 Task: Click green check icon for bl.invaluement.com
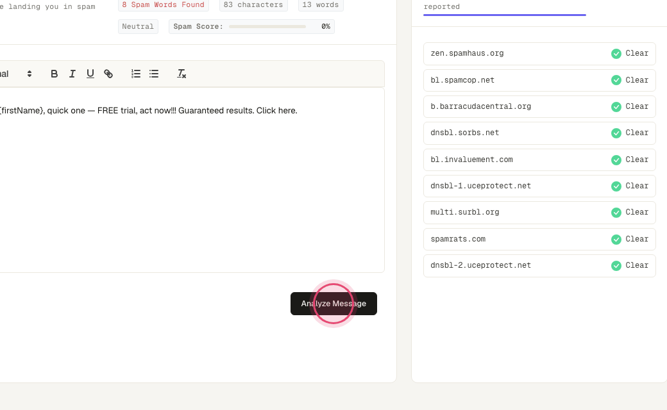(616, 160)
